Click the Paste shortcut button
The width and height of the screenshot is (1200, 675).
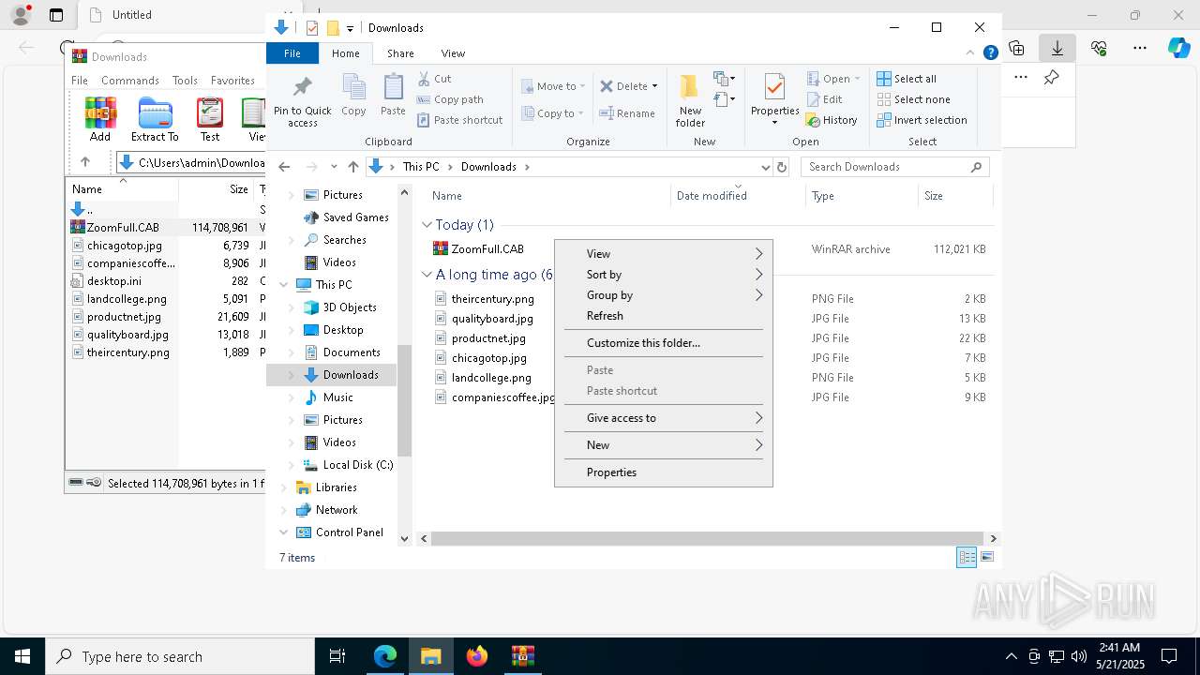coord(459,120)
